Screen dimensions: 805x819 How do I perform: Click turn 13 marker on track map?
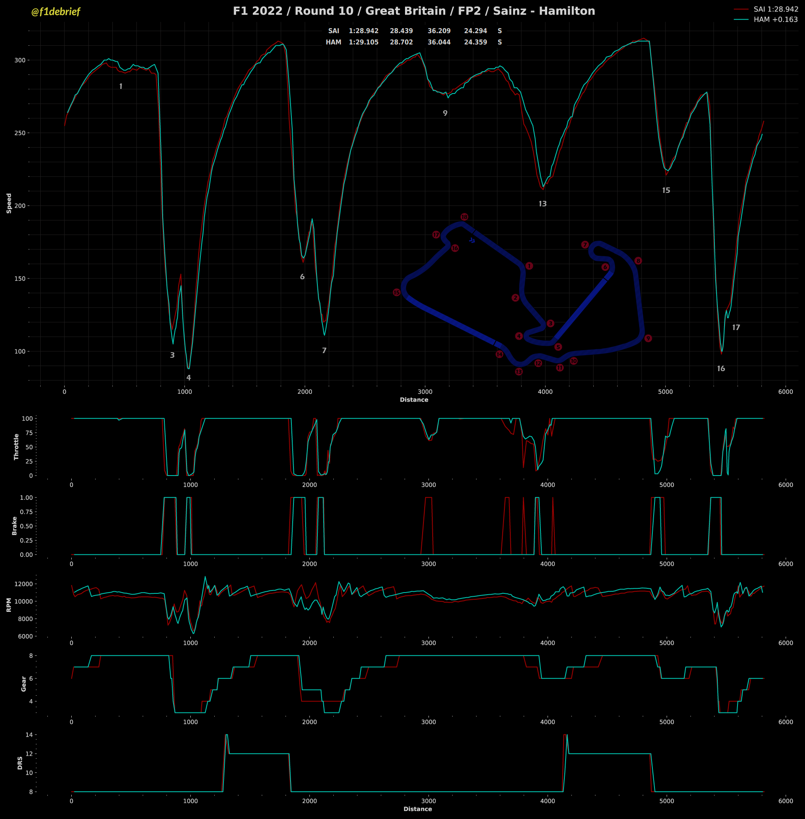tap(519, 372)
